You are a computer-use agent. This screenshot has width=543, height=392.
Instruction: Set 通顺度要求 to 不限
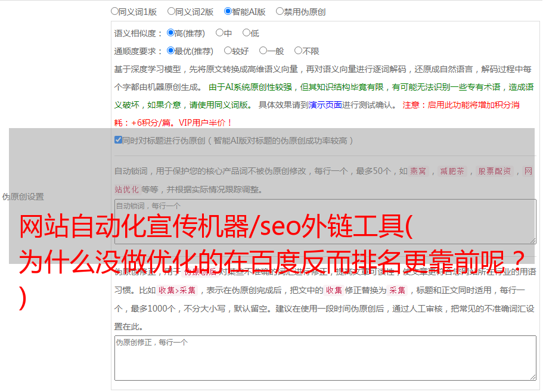click(298, 51)
